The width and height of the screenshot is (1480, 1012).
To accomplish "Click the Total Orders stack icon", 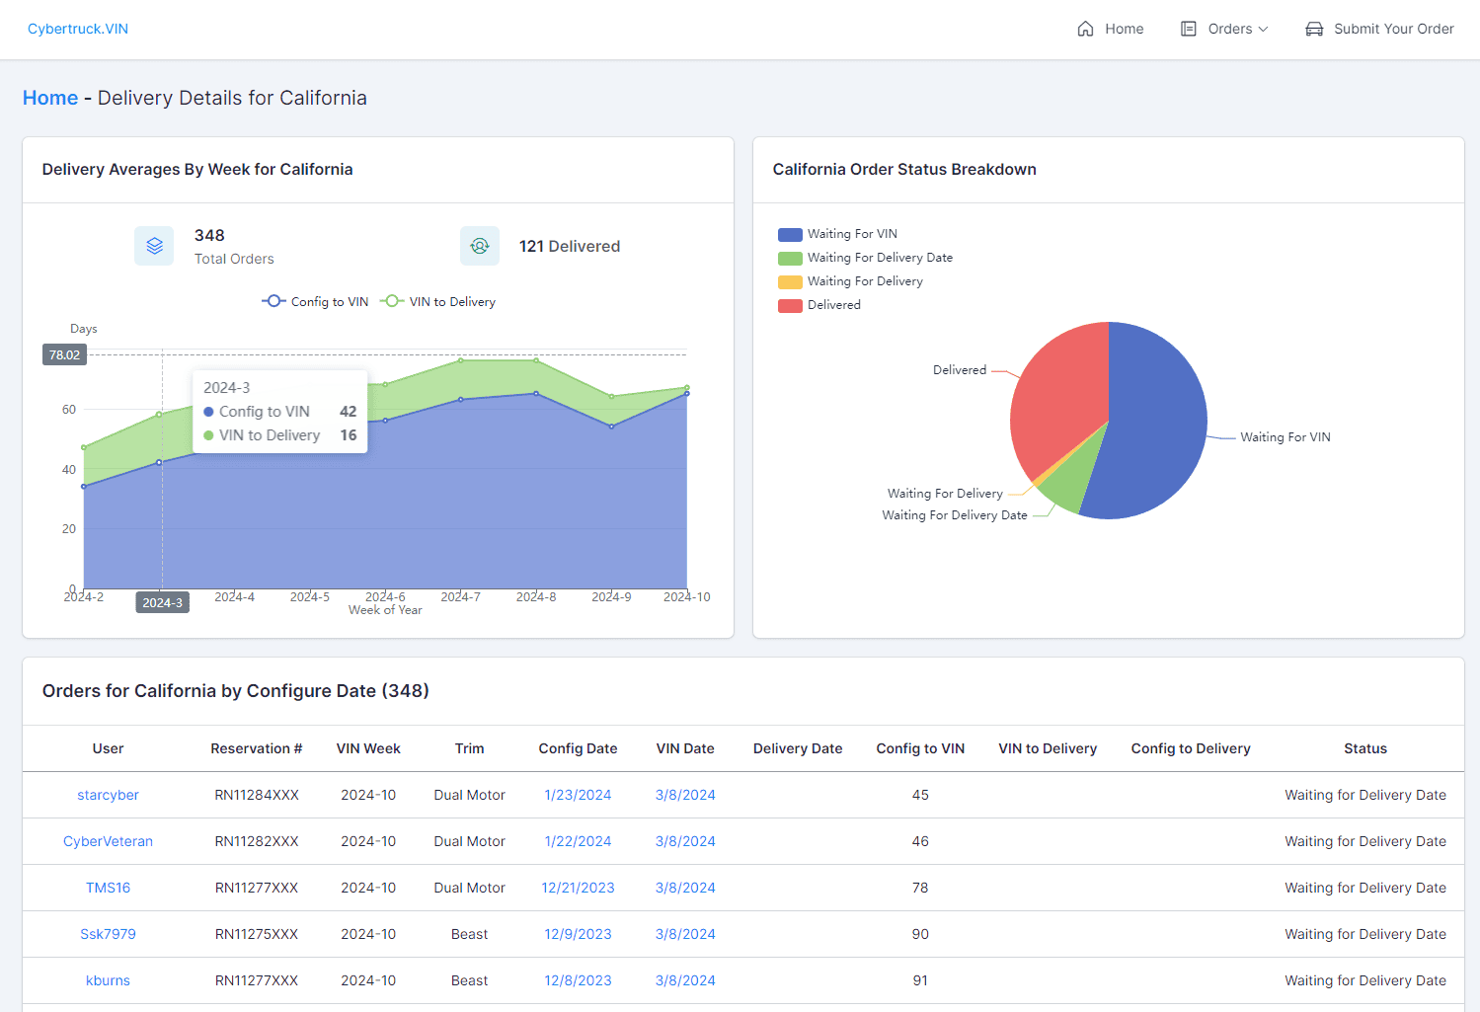I will point(154,246).
